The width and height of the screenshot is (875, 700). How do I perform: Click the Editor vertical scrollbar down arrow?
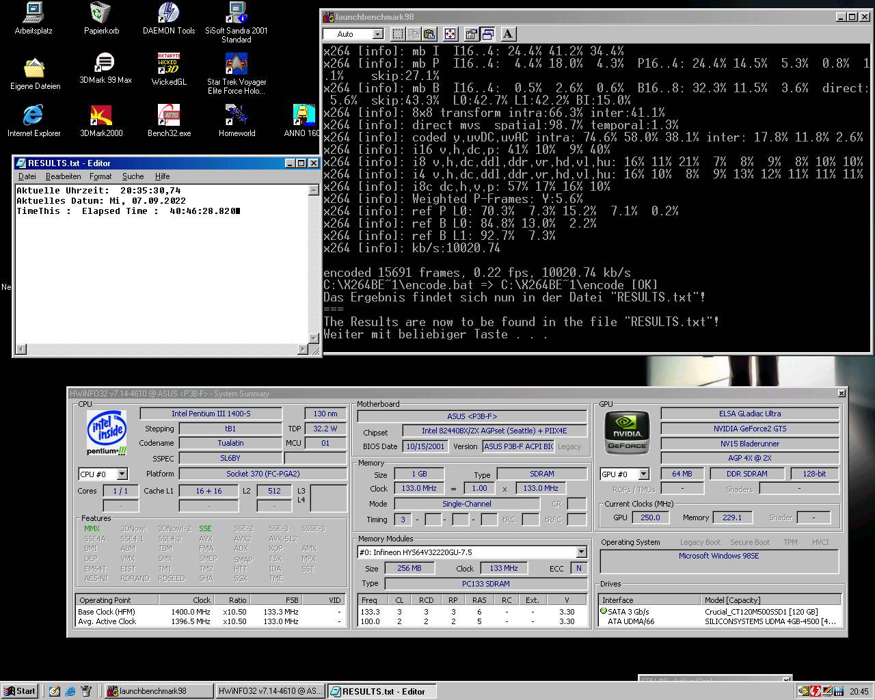click(314, 338)
